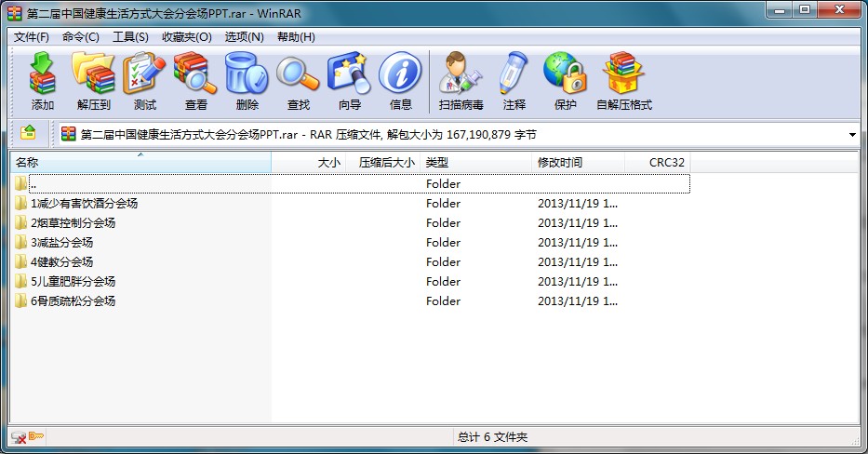Sort by the 大小 column header

pos(308,162)
